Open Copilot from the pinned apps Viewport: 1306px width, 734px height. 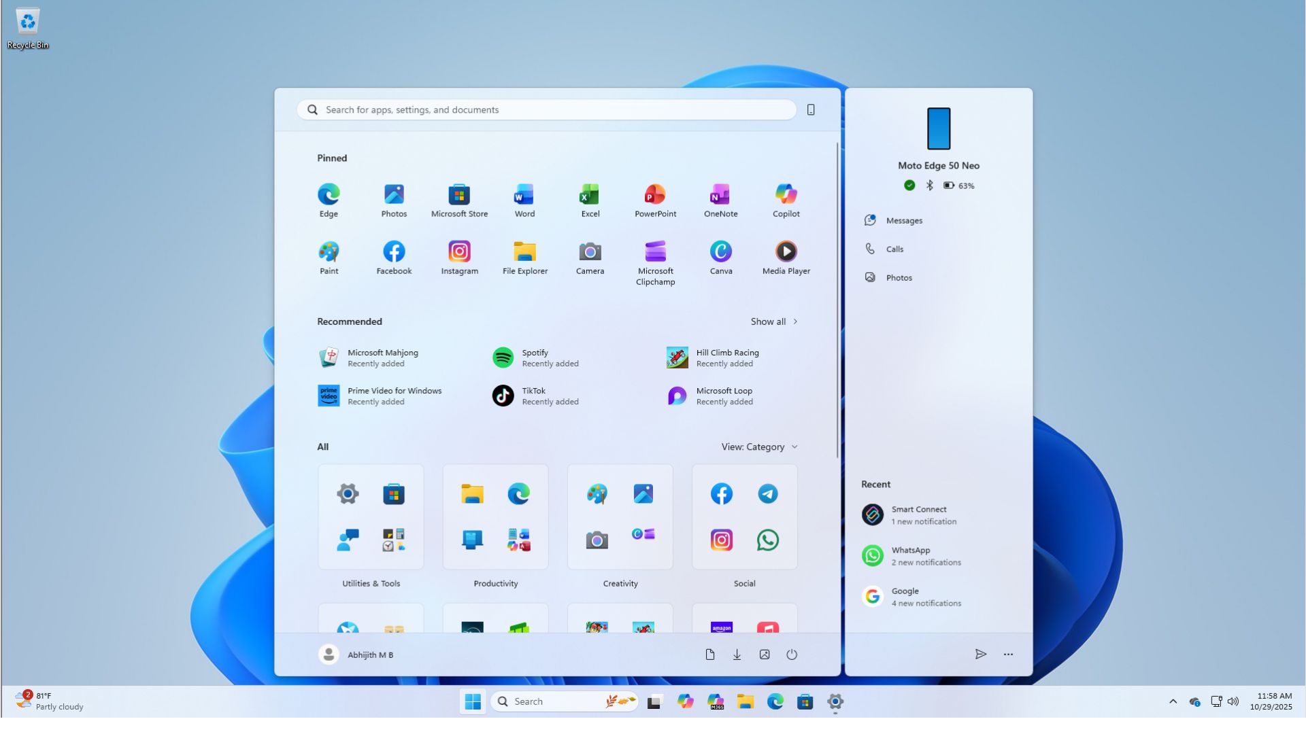pos(786,195)
